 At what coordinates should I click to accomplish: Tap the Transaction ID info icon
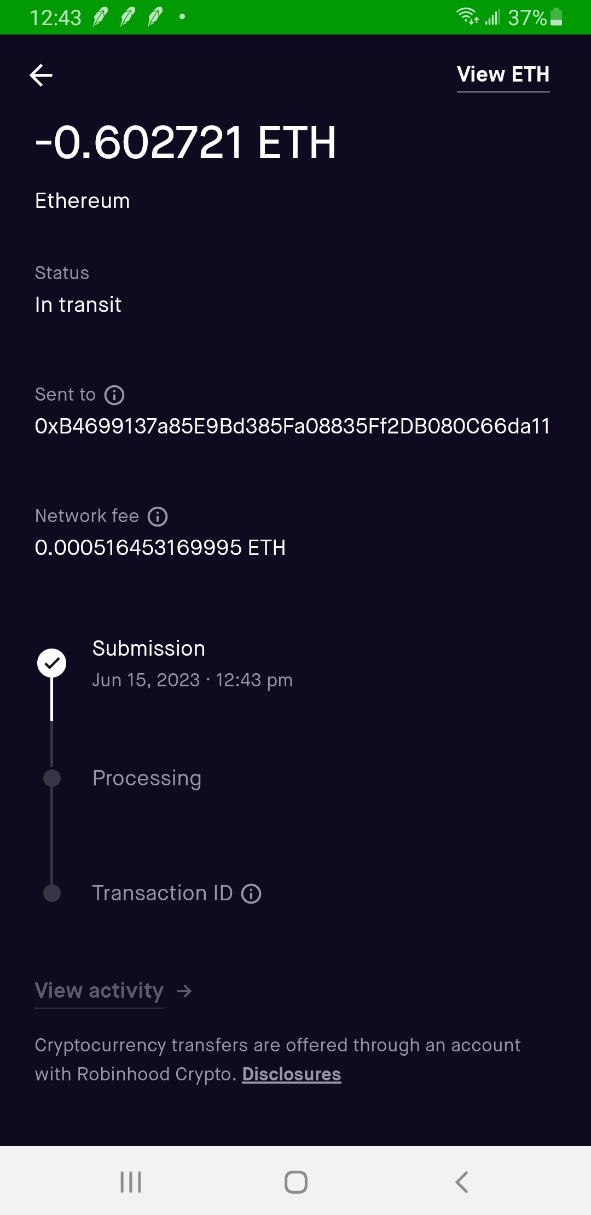[251, 894]
